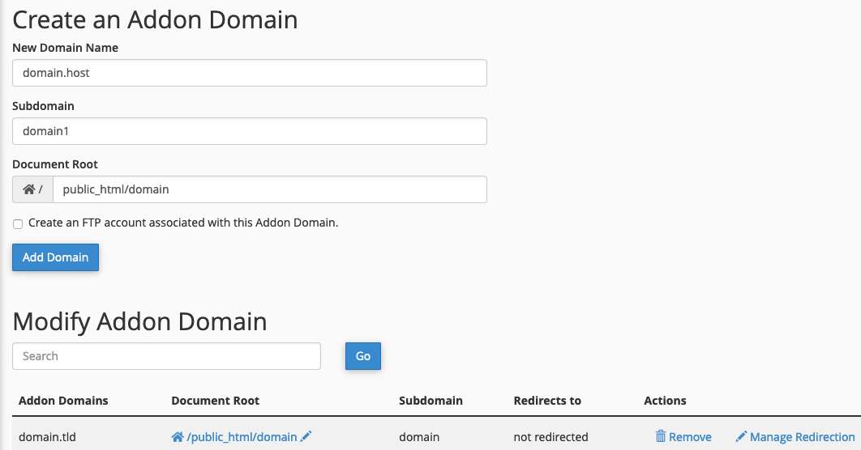Click into the Subdomain text box
861x450 pixels.
(x=249, y=131)
